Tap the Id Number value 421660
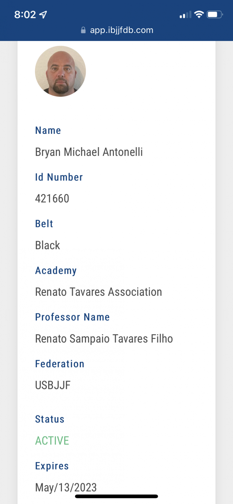 (52, 199)
